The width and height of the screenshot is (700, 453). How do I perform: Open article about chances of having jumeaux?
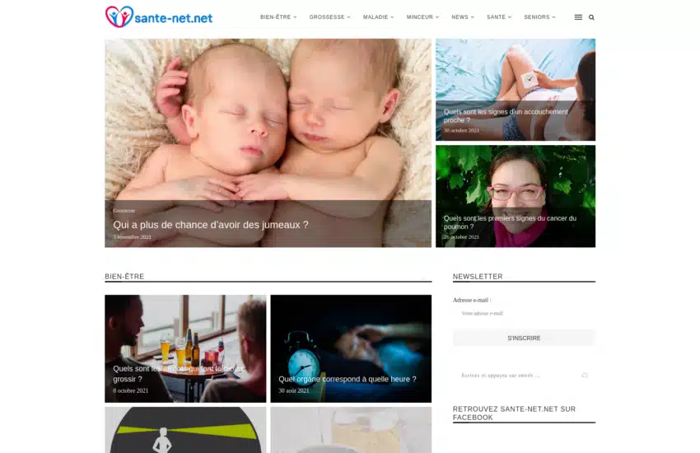click(211, 225)
